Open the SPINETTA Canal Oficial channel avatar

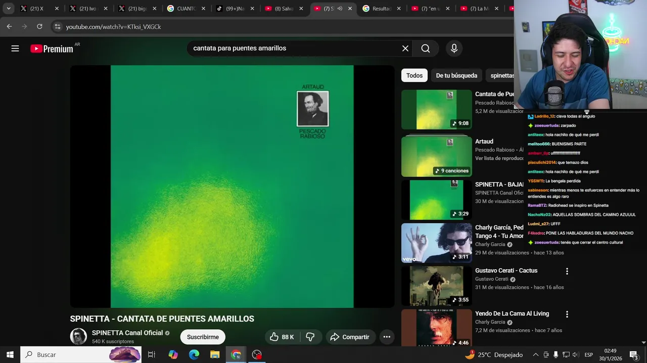[x=78, y=336]
